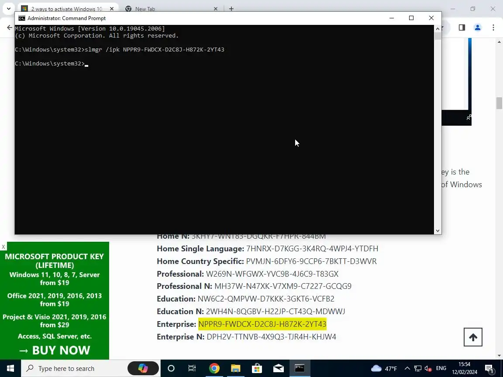Viewport: 503px width, 377px height.
Task: Click Chrome's back arrow
Action: (9, 27)
